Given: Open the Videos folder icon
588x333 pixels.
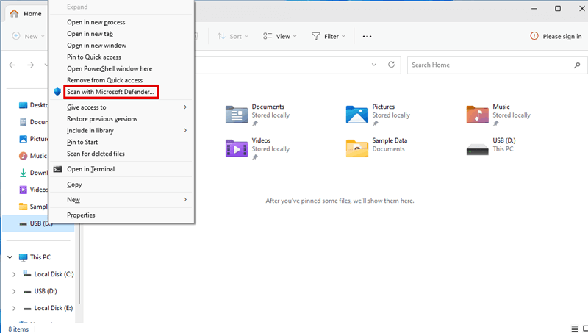Looking at the screenshot, I should click(237, 148).
